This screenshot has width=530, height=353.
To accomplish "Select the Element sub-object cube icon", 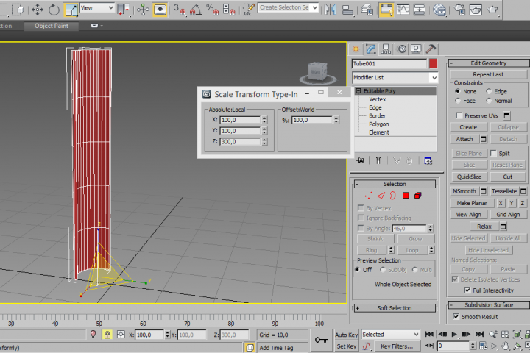I will pos(417,196).
